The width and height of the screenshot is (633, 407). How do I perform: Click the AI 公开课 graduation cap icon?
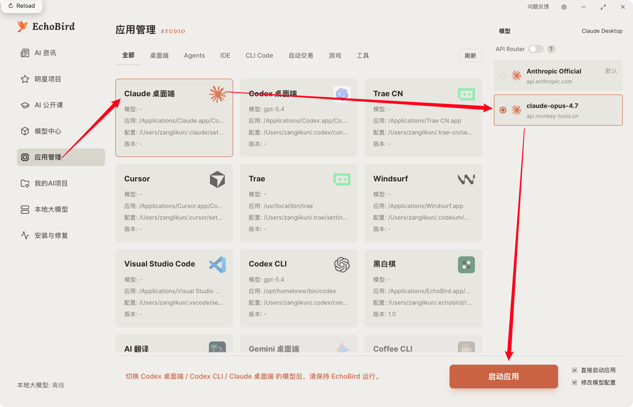(25, 105)
